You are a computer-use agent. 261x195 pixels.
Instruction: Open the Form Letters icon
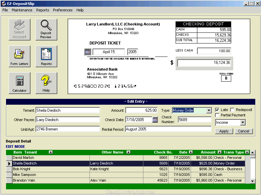coord(19,56)
